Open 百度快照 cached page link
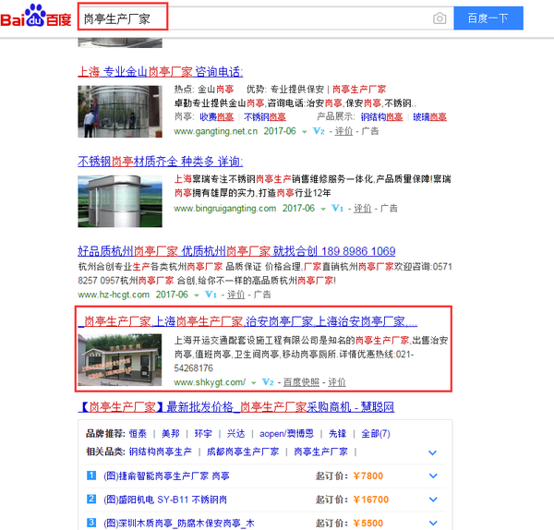Viewport: 554px width, 530px height. [301, 382]
